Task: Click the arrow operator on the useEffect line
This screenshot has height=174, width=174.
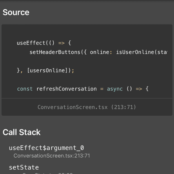Action: click(61, 43)
